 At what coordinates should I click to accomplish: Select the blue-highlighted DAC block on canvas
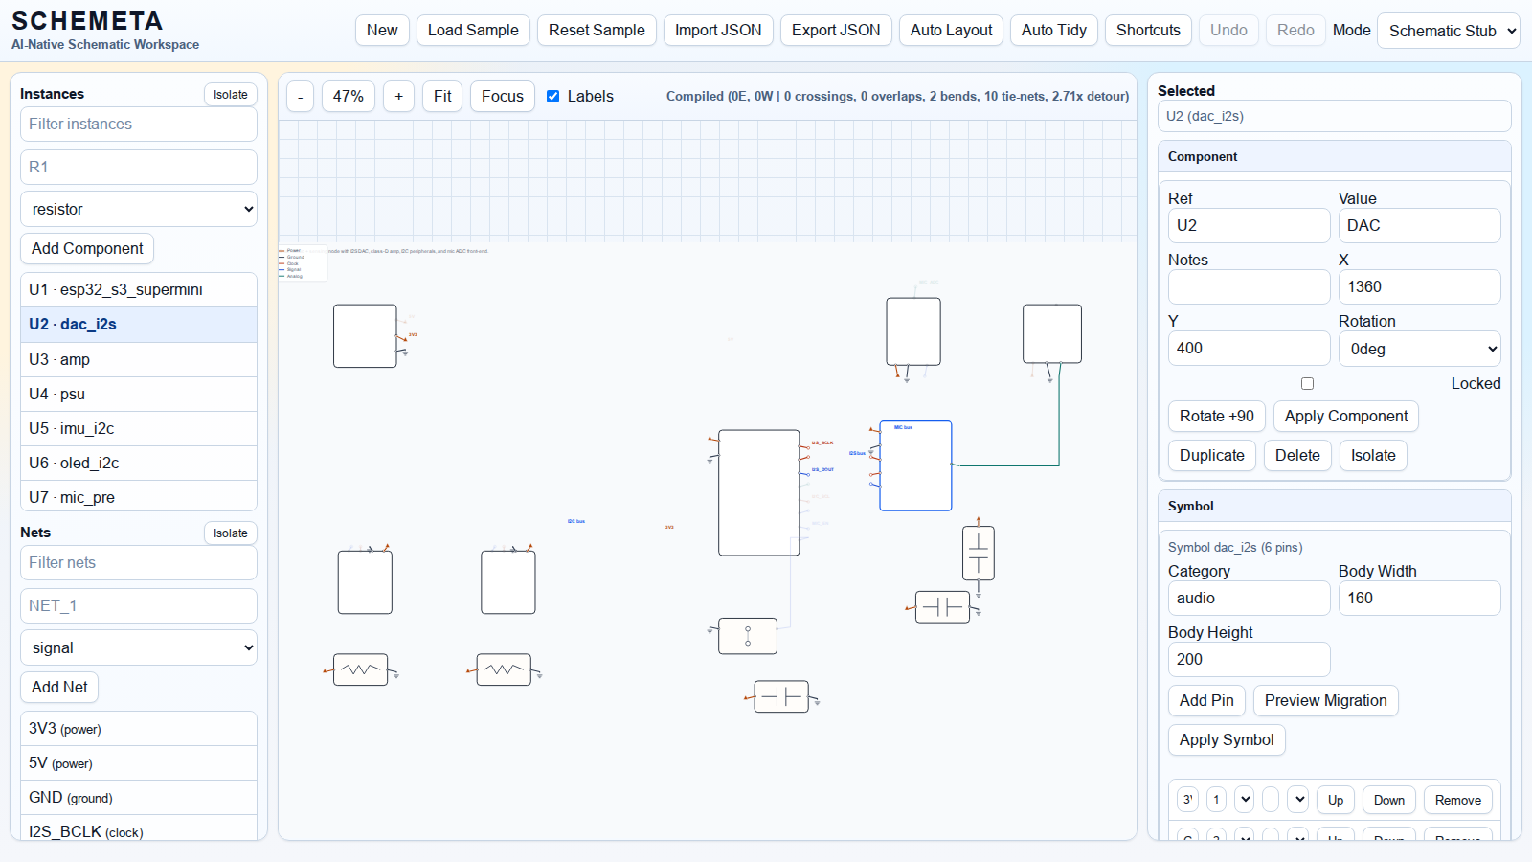click(915, 466)
